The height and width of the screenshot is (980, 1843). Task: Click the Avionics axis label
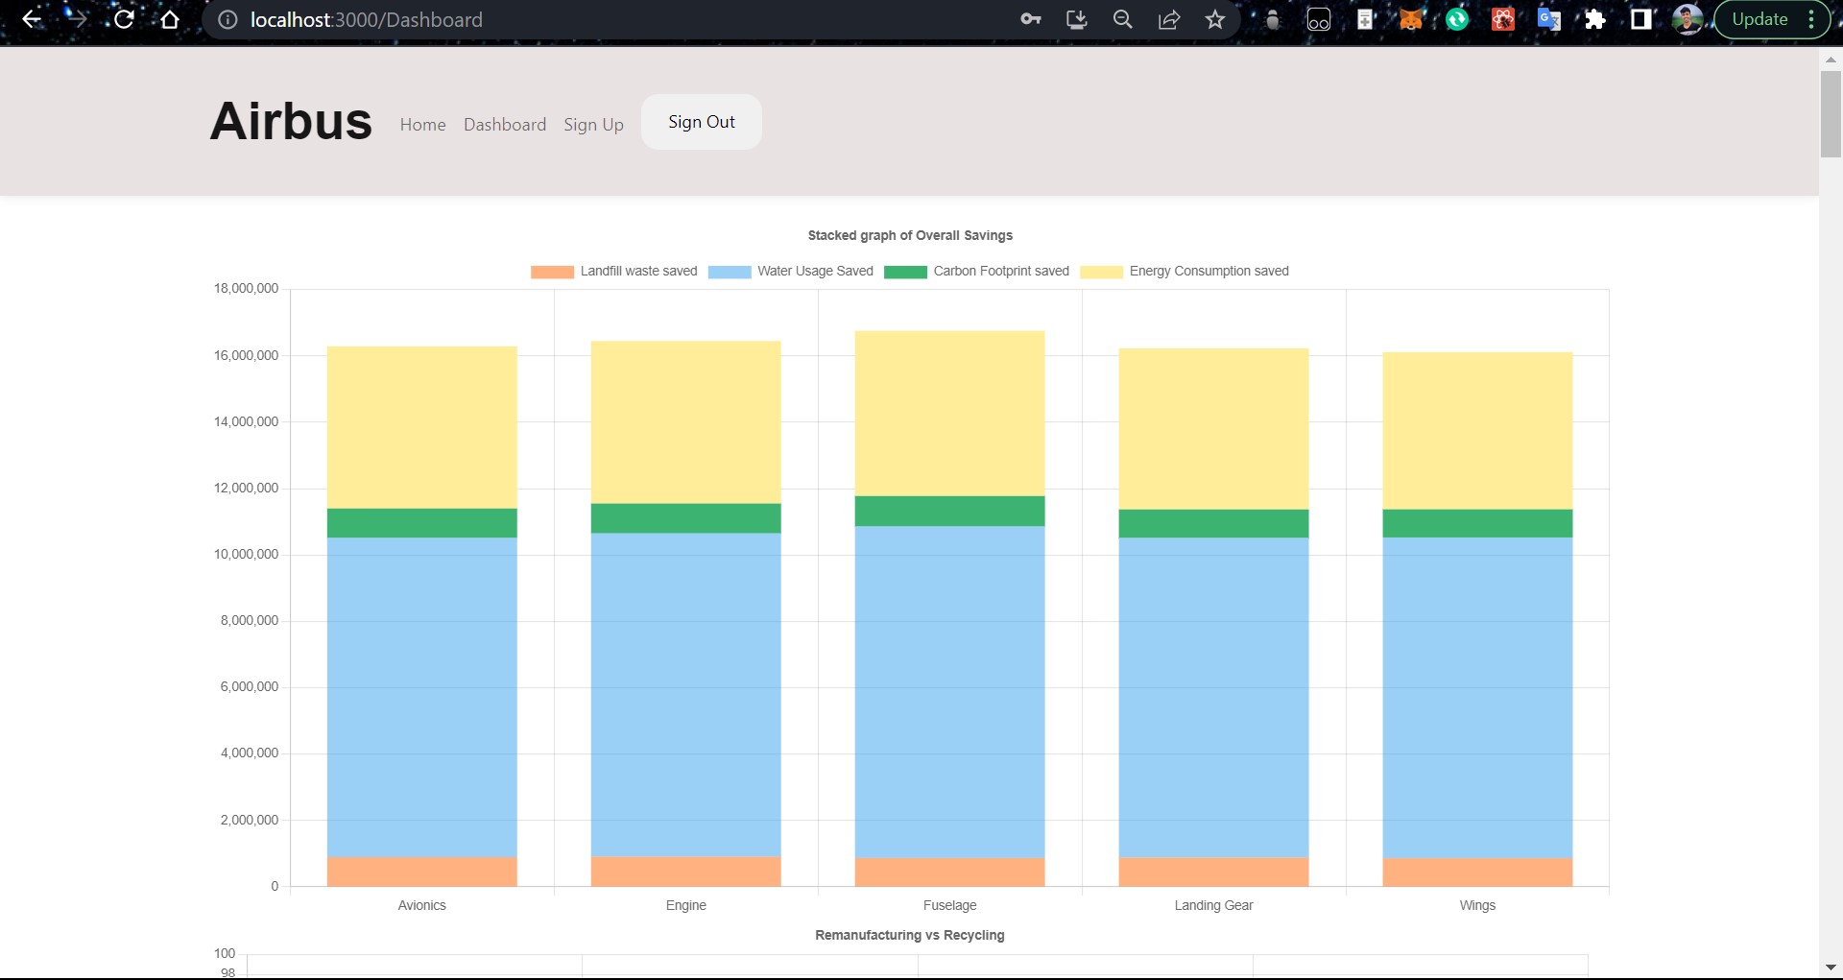coord(422,905)
